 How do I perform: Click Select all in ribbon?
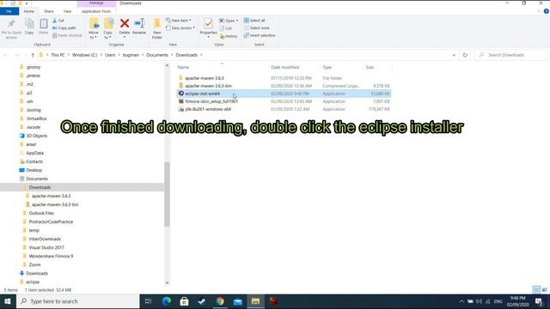point(254,21)
